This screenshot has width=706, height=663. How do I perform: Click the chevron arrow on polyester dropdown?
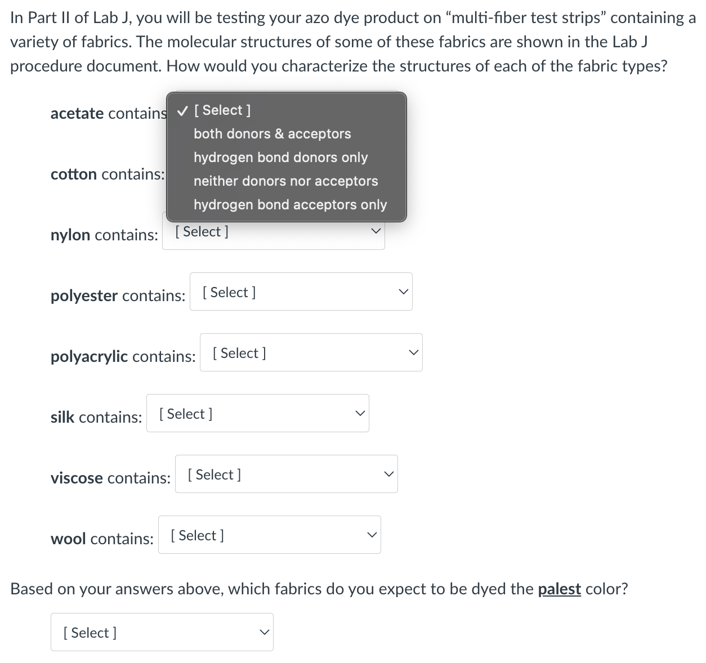pos(403,292)
